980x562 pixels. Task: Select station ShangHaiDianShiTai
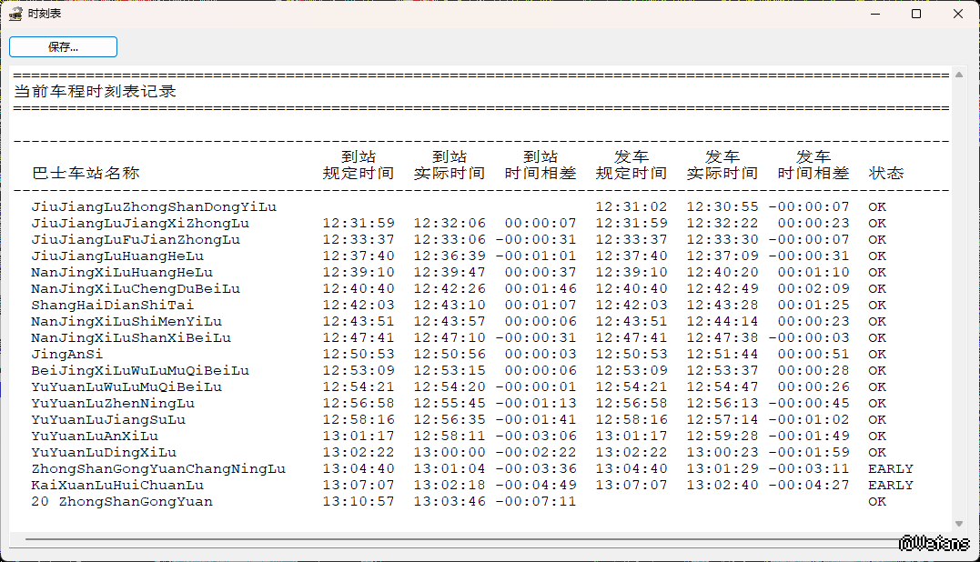pyautogui.click(x=113, y=305)
